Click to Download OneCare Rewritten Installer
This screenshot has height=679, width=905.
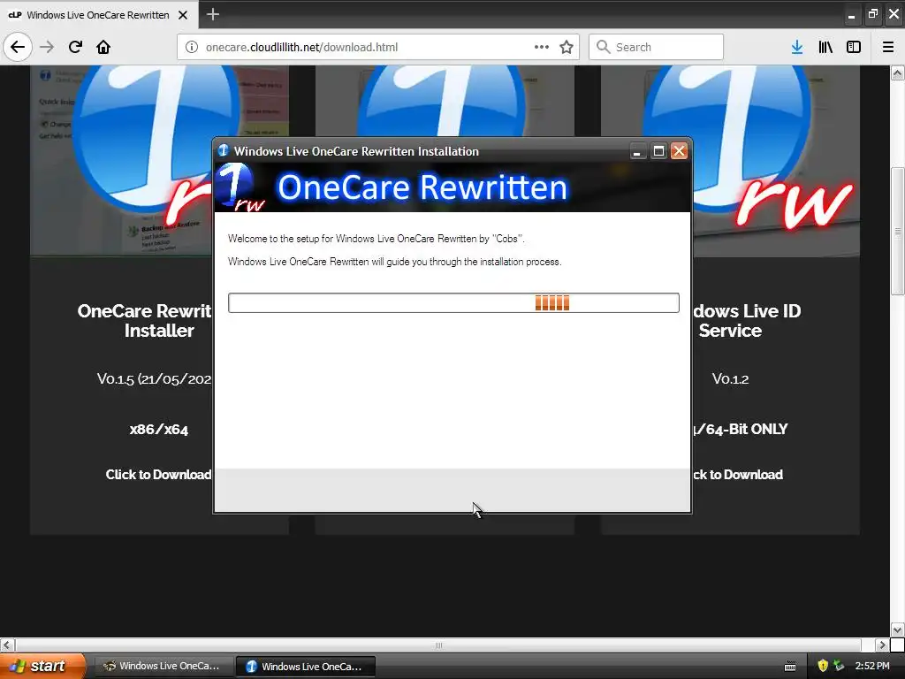pyautogui.click(x=158, y=475)
